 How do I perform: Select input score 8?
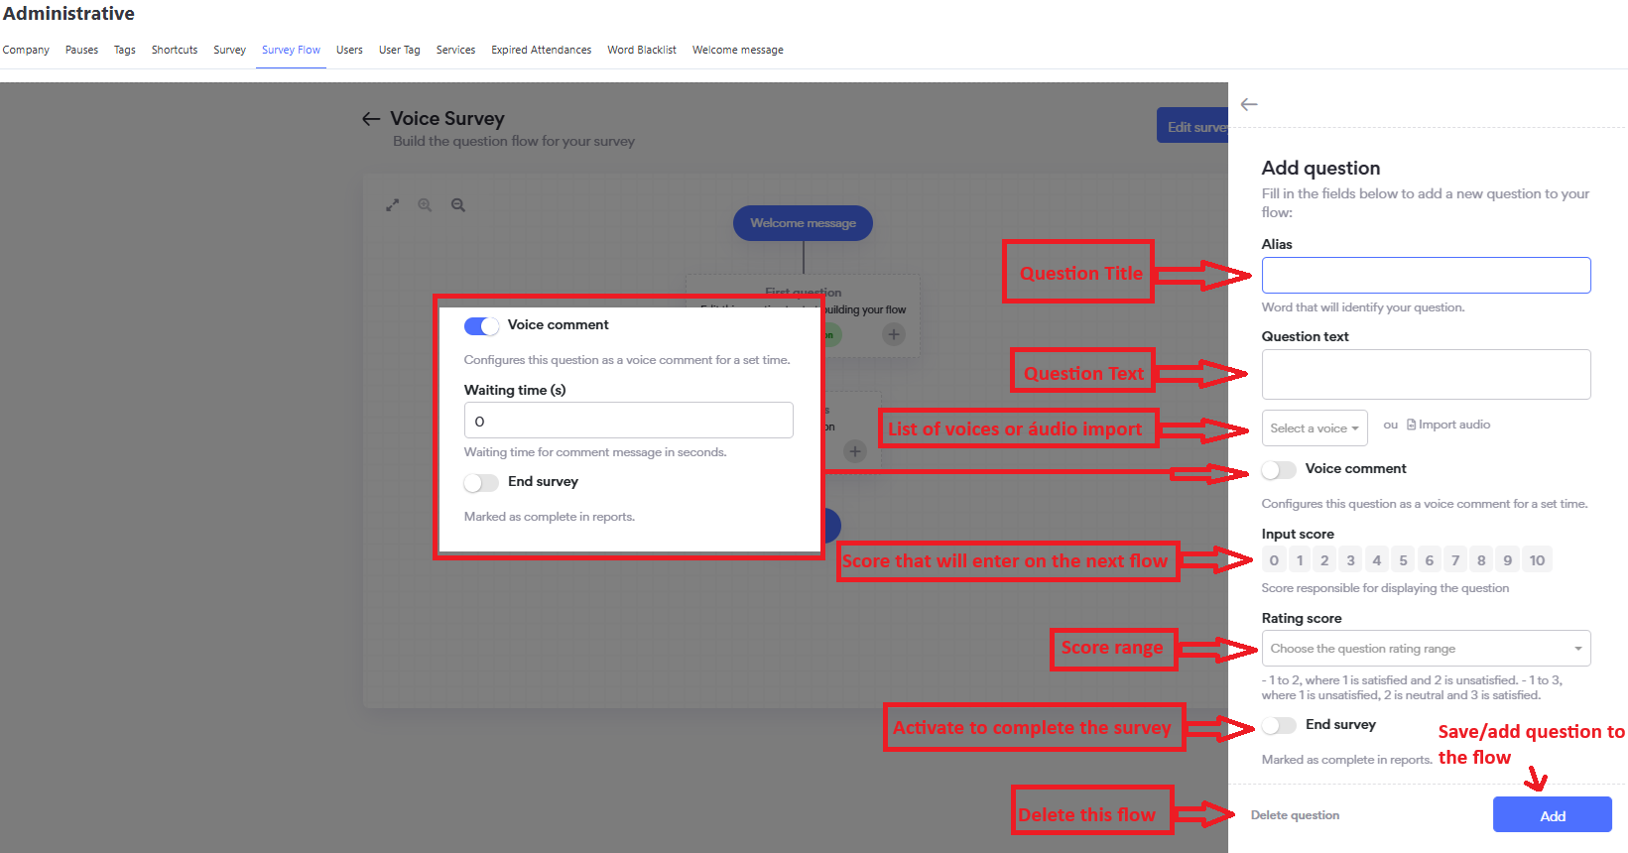pyautogui.click(x=1481, y=560)
